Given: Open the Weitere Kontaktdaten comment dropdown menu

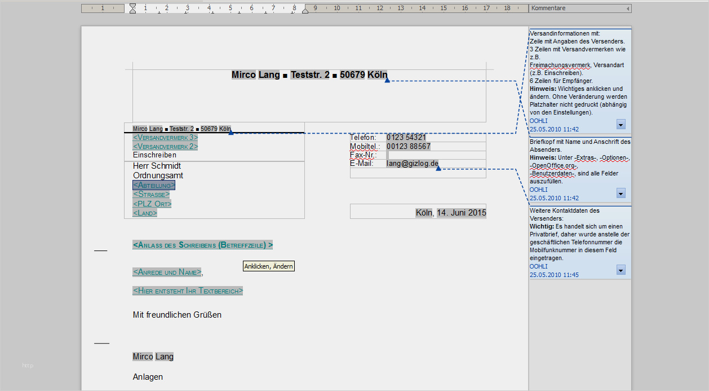Looking at the screenshot, I should [621, 270].
